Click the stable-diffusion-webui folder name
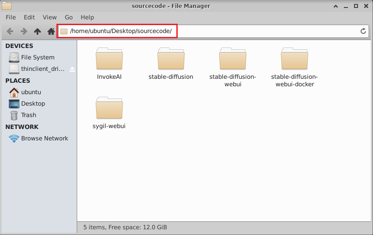The width and height of the screenshot is (373, 235). [233, 81]
